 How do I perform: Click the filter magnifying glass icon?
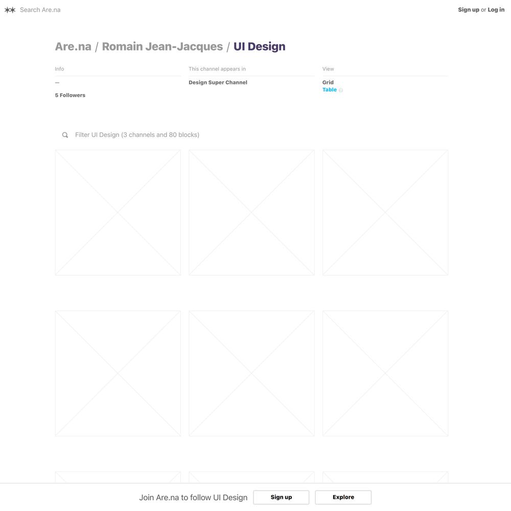pyautogui.click(x=65, y=135)
